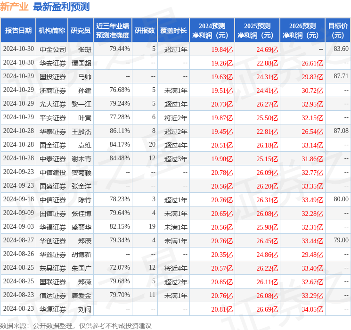Click target price 87.71

341,76
